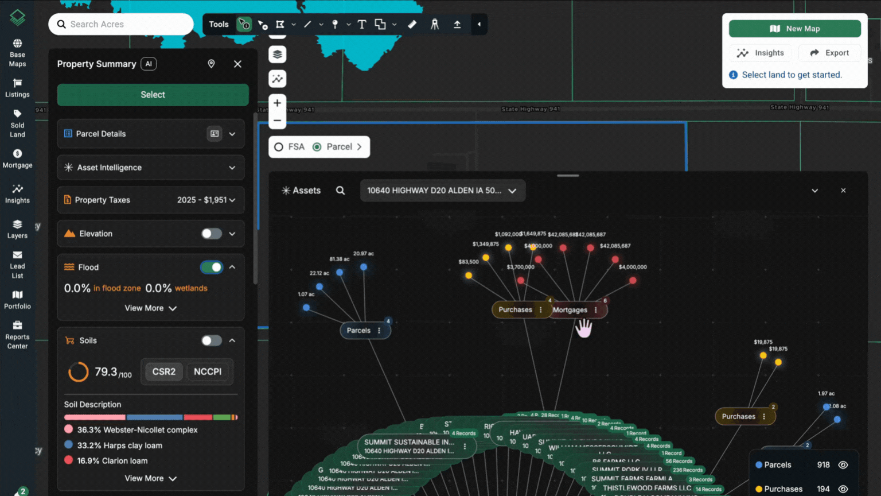Click the search icon in Assets panel
Viewport: 881px width, 496px height.
[340, 191]
